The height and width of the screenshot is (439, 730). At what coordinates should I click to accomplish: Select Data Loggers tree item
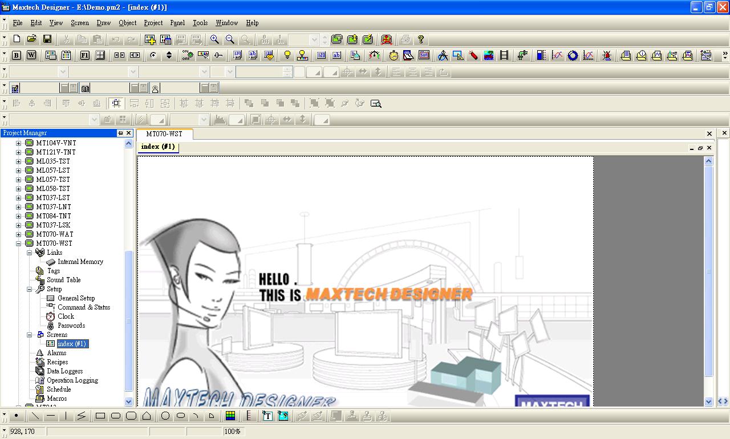click(x=64, y=371)
